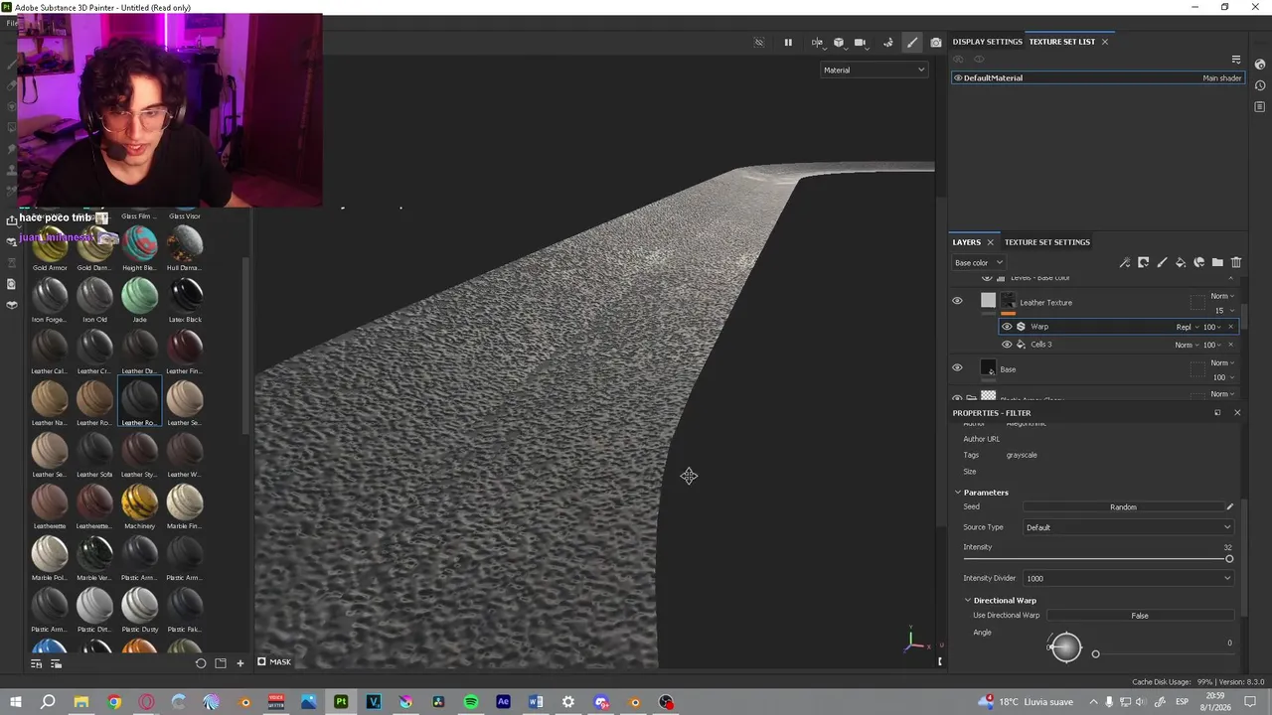Viewport: 1272px width, 715px height.
Task: Open Cells 3 blend mode Norm dropdown
Action: point(1187,345)
